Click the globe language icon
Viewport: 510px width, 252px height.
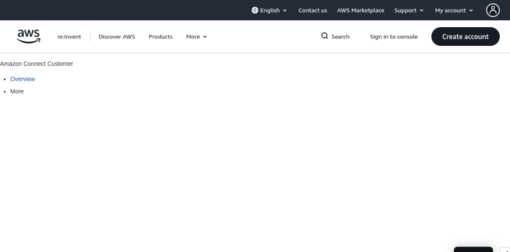tap(255, 10)
